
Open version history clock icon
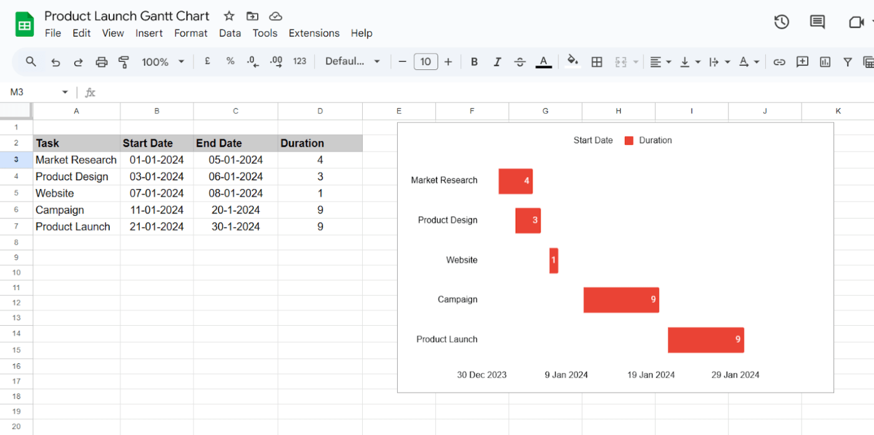782,22
